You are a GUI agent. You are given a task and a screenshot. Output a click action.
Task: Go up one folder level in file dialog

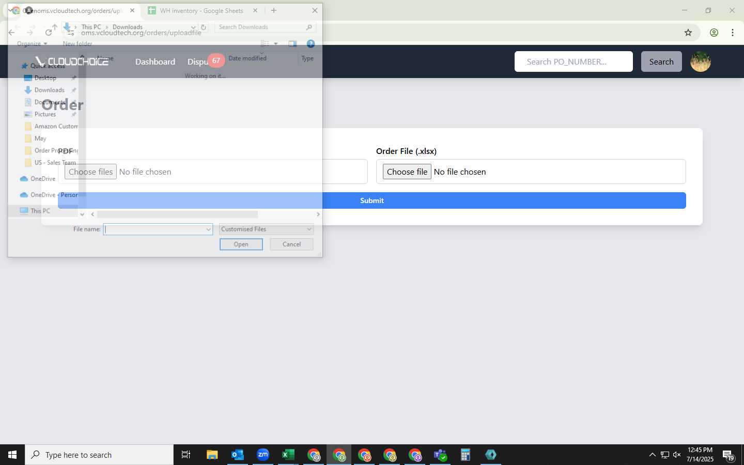click(x=55, y=27)
